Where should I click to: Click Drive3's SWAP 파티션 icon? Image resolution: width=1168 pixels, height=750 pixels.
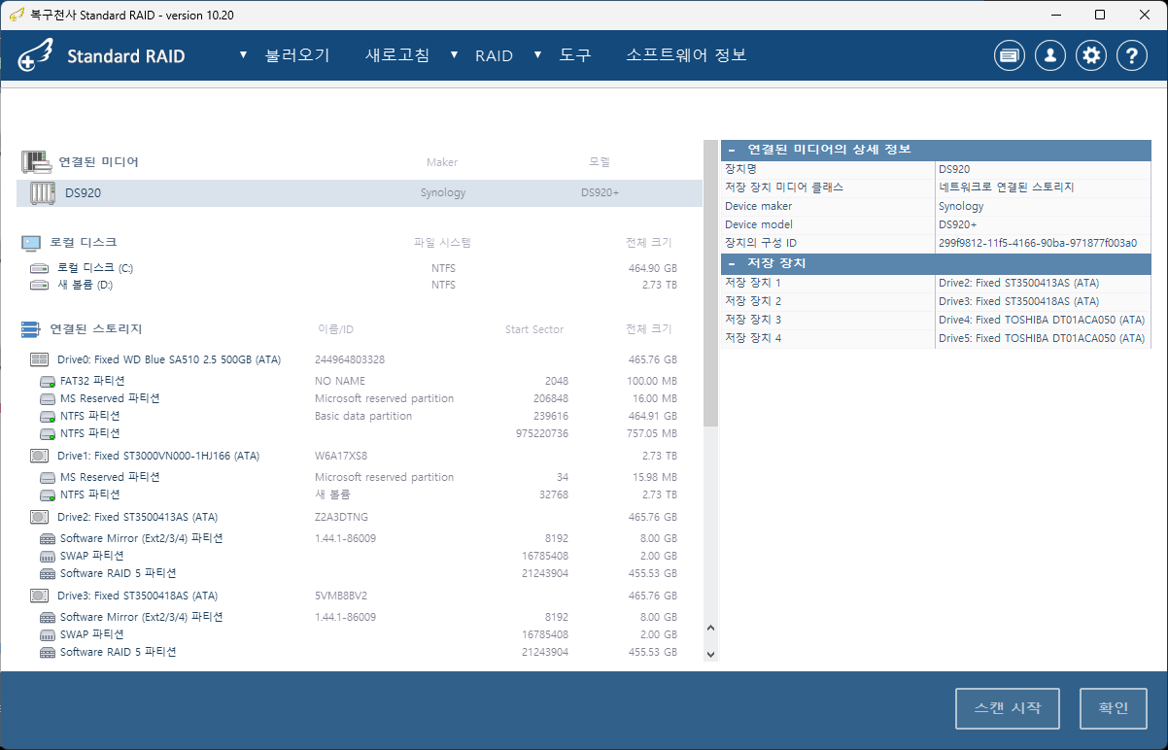[47, 634]
